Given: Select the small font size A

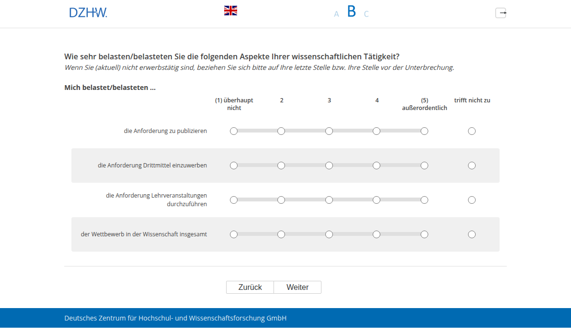Looking at the screenshot, I should [x=336, y=14].
